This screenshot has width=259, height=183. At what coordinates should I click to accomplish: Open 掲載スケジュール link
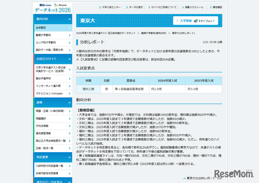193,7
